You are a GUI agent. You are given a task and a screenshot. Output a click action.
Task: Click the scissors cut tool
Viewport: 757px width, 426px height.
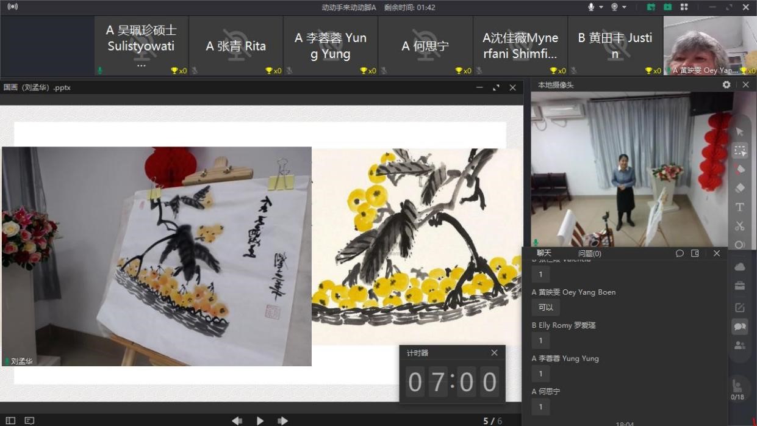740,226
